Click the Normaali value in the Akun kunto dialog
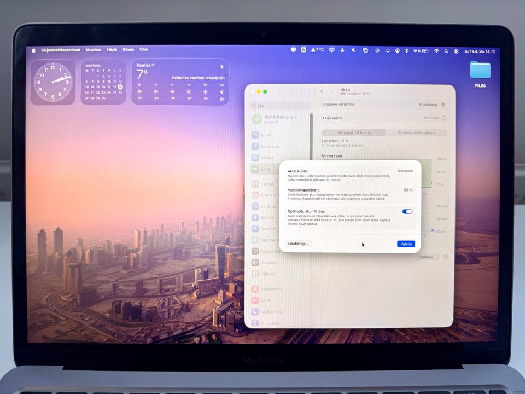The width and height of the screenshot is (525, 394). pyautogui.click(x=405, y=171)
